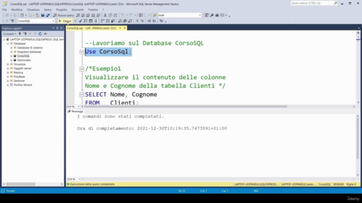Switch output to Results to File
The height and width of the screenshot is (203, 362).
(x=130, y=21)
